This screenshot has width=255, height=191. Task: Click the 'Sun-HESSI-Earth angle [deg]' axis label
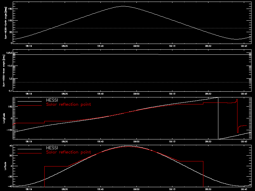pyautogui.click(x=5, y=23)
